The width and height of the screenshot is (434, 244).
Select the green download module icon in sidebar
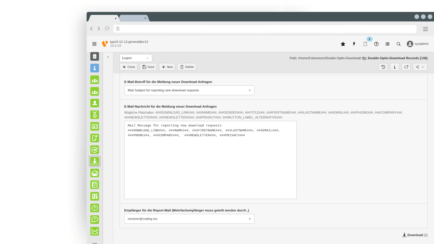(95, 161)
